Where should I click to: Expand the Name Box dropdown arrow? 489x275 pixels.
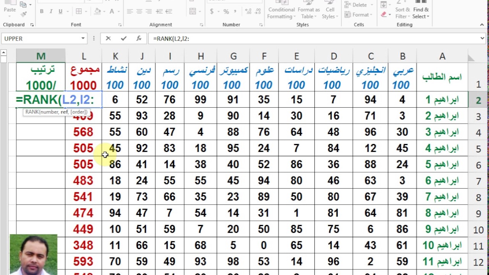(x=83, y=38)
